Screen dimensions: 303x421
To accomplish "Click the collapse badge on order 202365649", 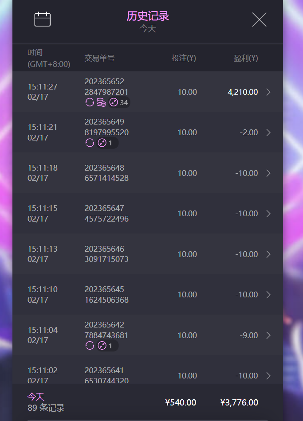I will coord(107,143).
